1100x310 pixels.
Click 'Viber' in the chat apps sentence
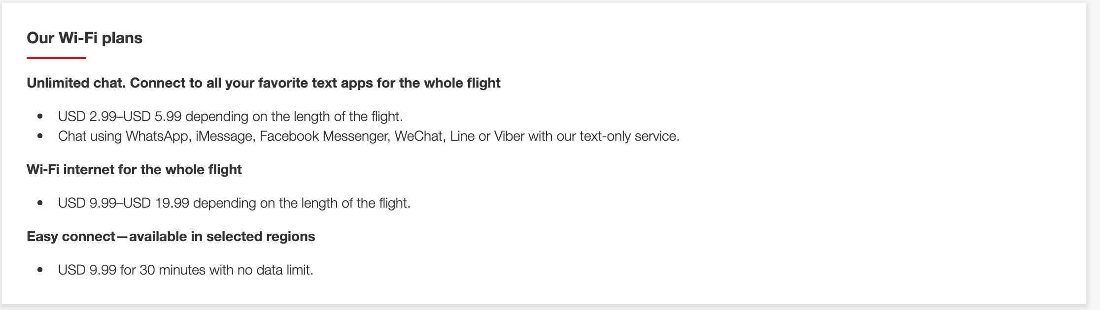[x=509, y=136]
